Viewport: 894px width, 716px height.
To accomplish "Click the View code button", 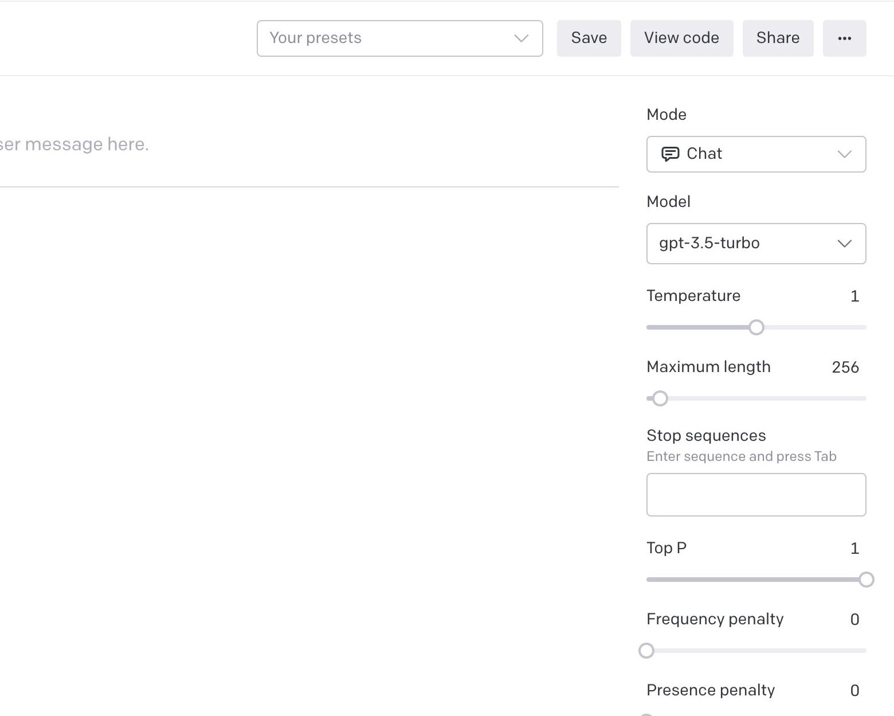I will pyautogui.click(x=681, y=38).
